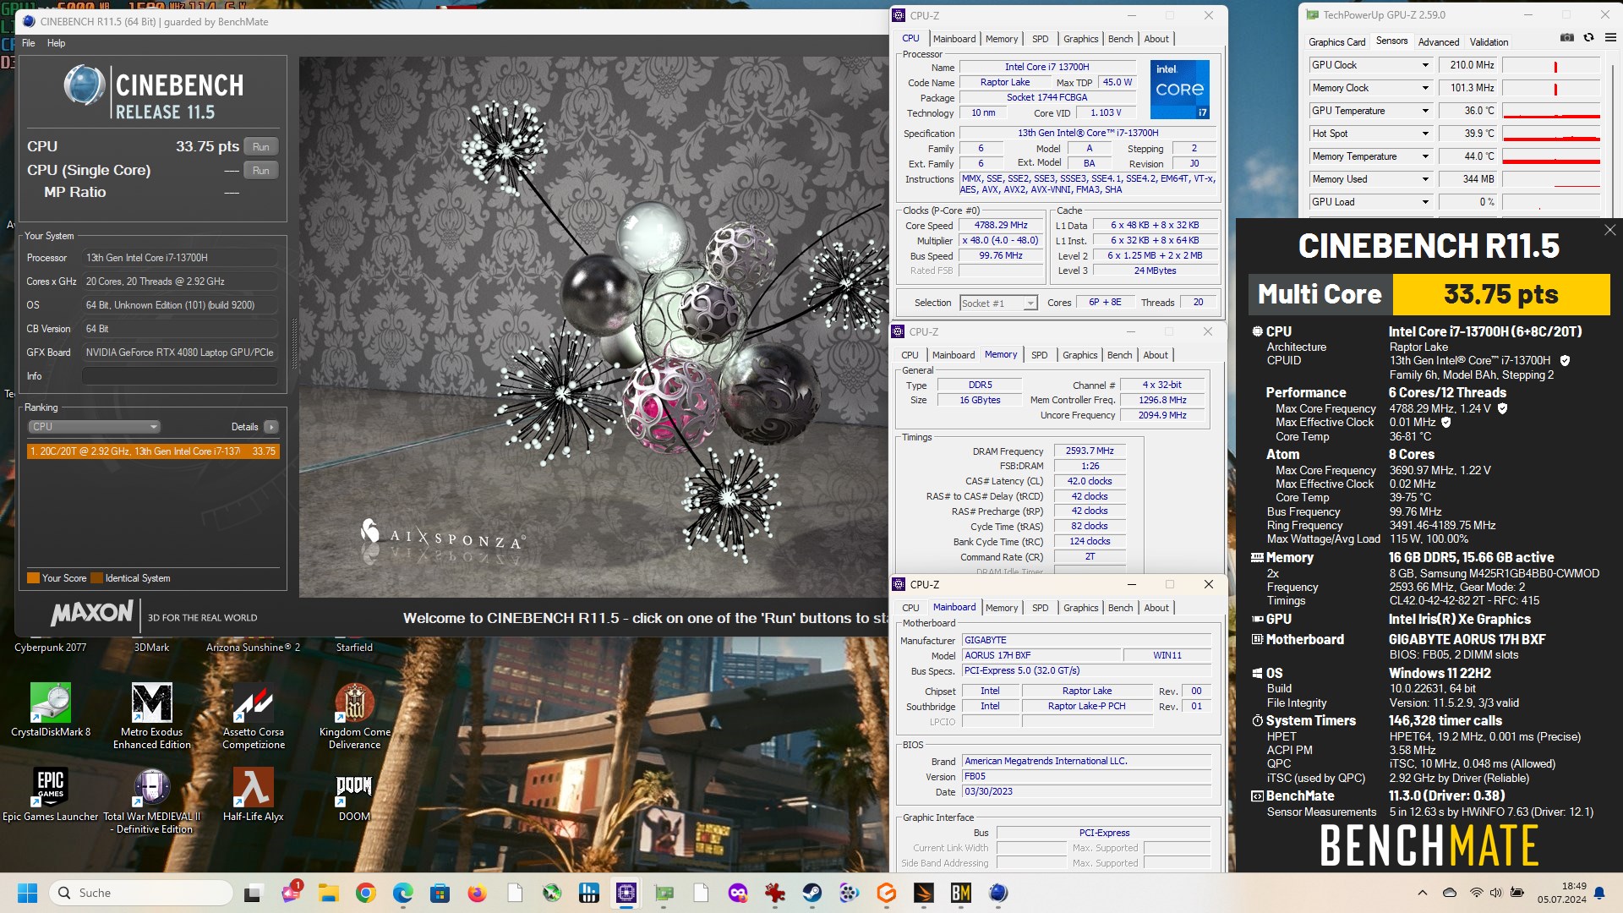The width and height of the screenshot is (1623, 913).
Task: Select Graphics Card tab in GPU-Z
Action: click(1336, 41)
